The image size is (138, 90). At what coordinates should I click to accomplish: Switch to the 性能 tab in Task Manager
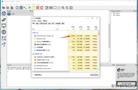click(x=37, y=24)
